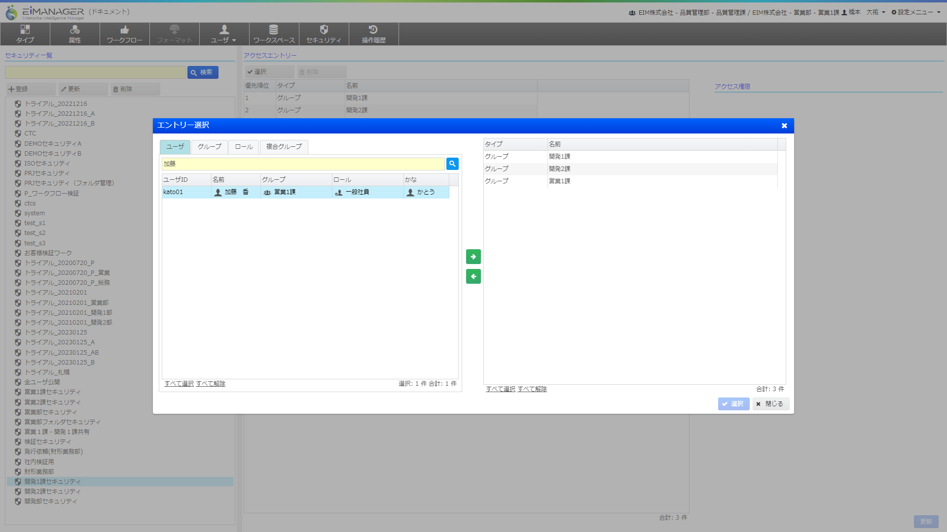The image size is (947, 532).
Task: Click bottom-right 更新 button
Action: [926, 522]
